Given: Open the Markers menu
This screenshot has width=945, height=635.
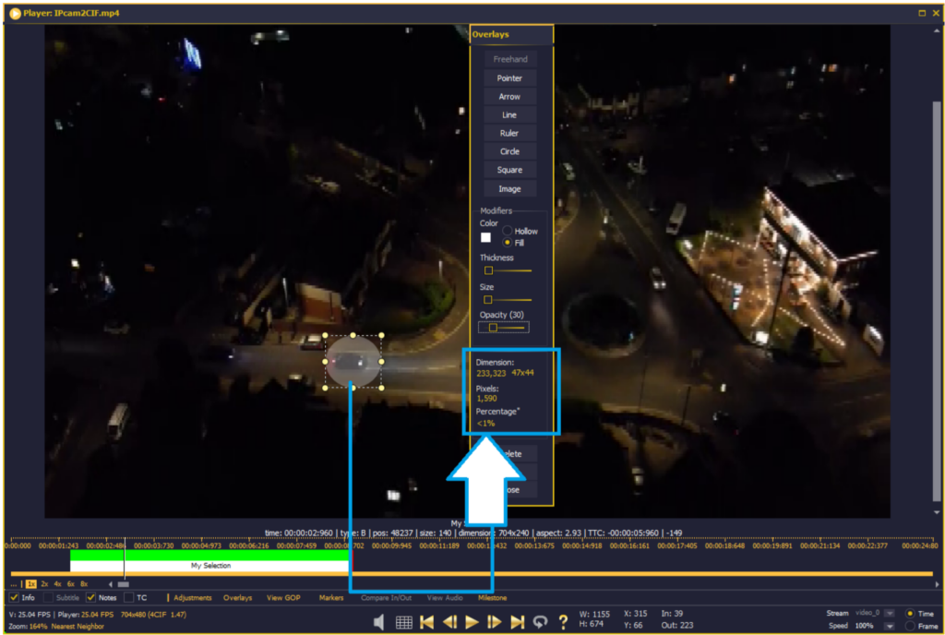Looking at the screenshot, I should tap(331, 598).
